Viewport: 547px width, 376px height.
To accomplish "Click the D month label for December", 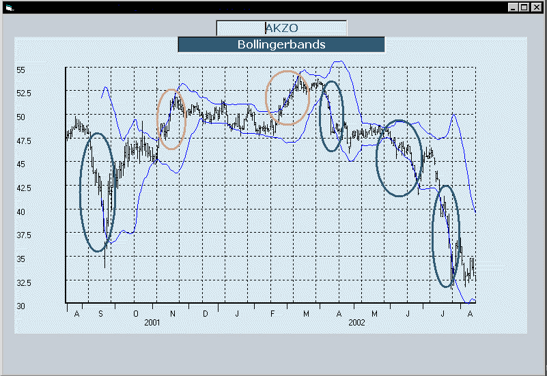I will (206, 314).
